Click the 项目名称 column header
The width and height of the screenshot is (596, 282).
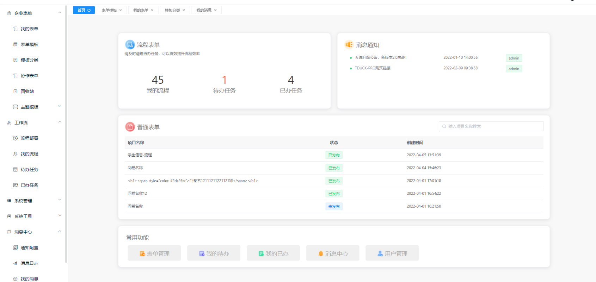[136, 143]
